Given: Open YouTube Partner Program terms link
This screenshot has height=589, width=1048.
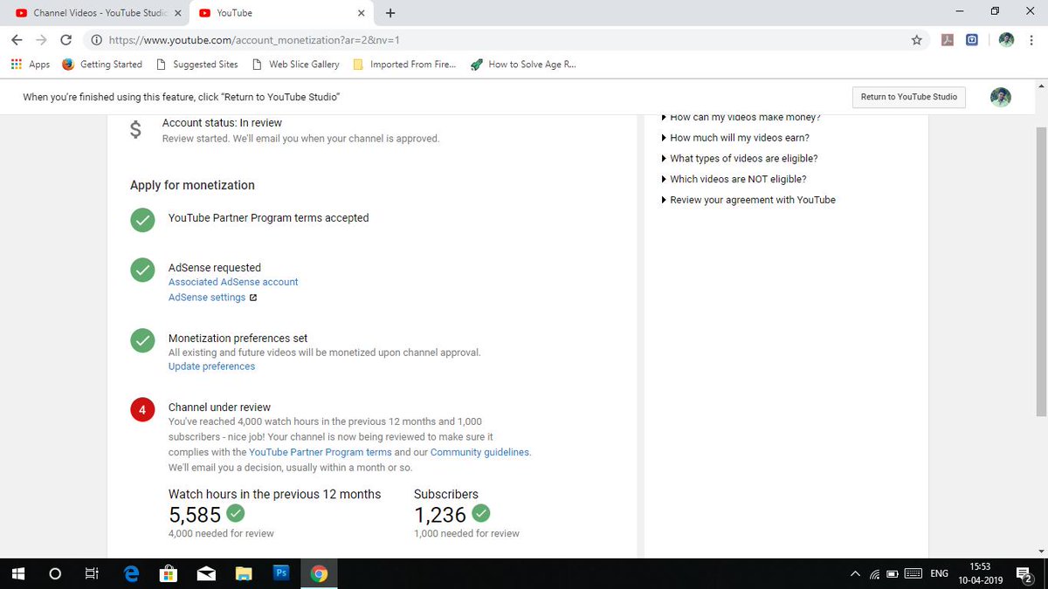Looking at the screenshot, I should tap(320, 452).
